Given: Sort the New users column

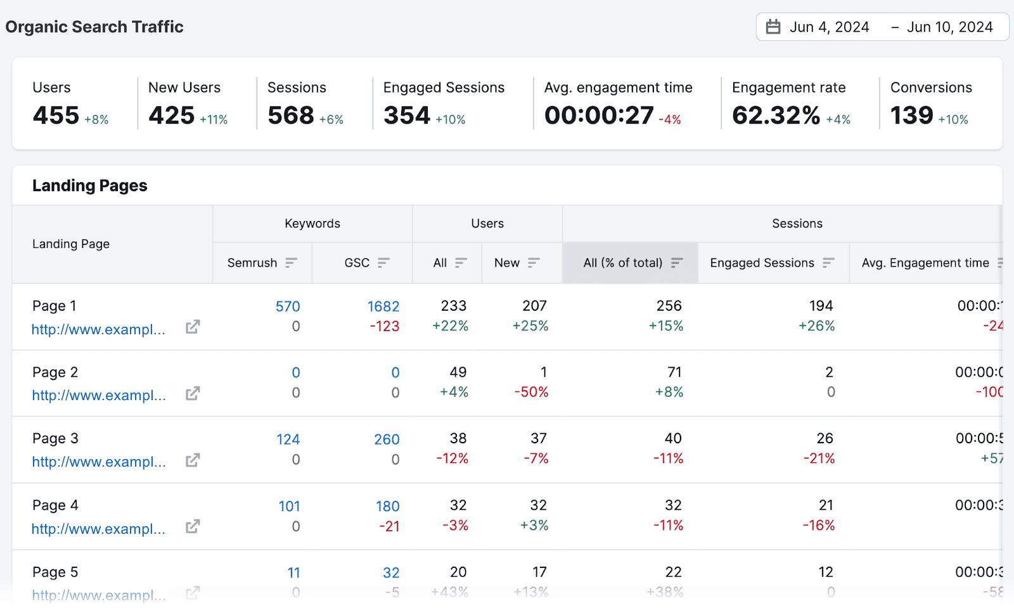Looking at the screenshot, I should [536, 262].
